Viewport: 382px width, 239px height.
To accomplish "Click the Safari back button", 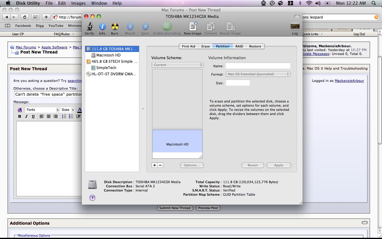I will coord(7,17).
